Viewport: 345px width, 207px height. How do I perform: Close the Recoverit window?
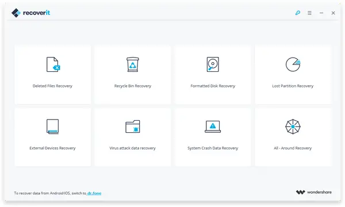(x=333, y=13)
